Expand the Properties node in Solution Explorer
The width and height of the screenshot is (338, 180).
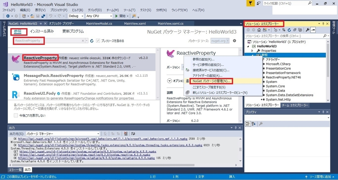click(x=252, y=51)
